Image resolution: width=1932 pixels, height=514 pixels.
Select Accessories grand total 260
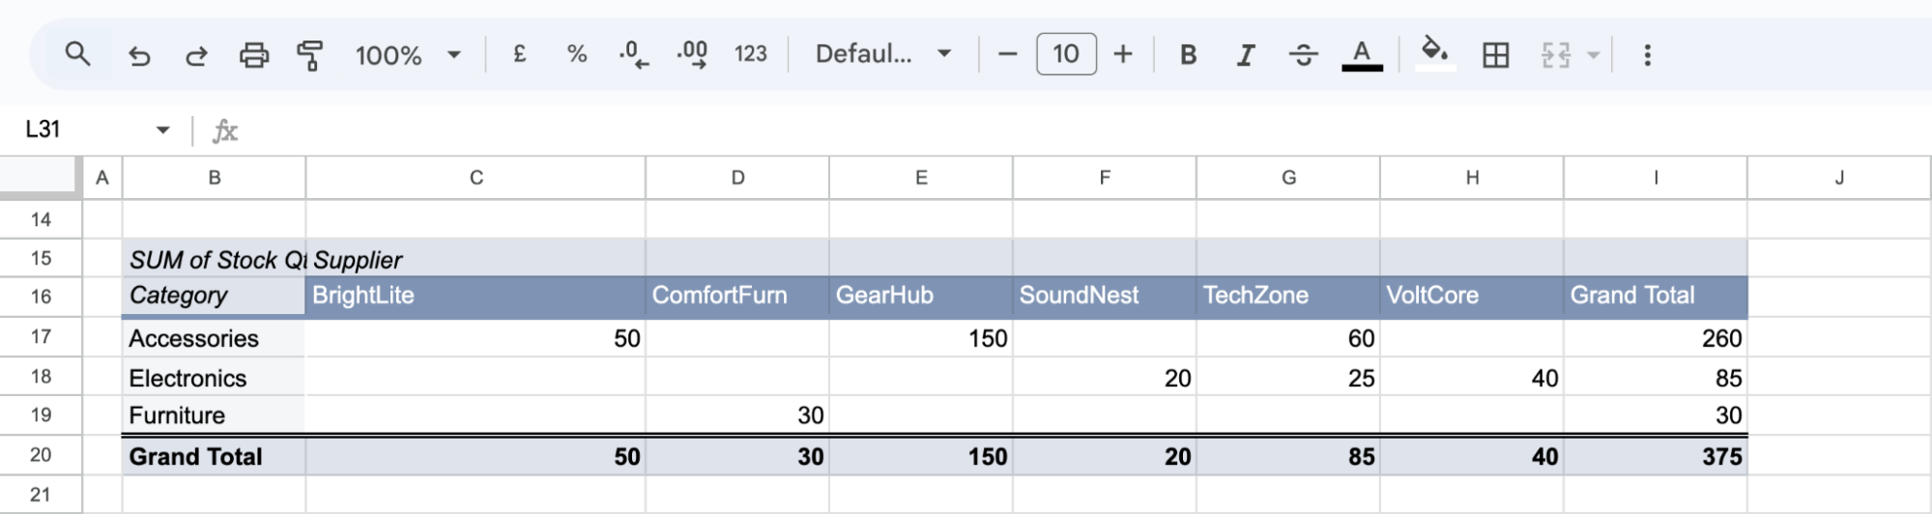tap(1656, 338)
